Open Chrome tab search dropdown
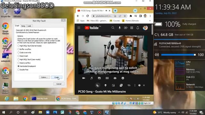This screenshot has width=205, height=115. tap(135, 11)
